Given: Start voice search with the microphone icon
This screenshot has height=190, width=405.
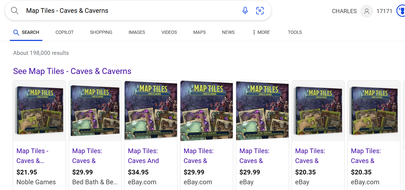Looking at the screenshot, I should pos(245,11).
